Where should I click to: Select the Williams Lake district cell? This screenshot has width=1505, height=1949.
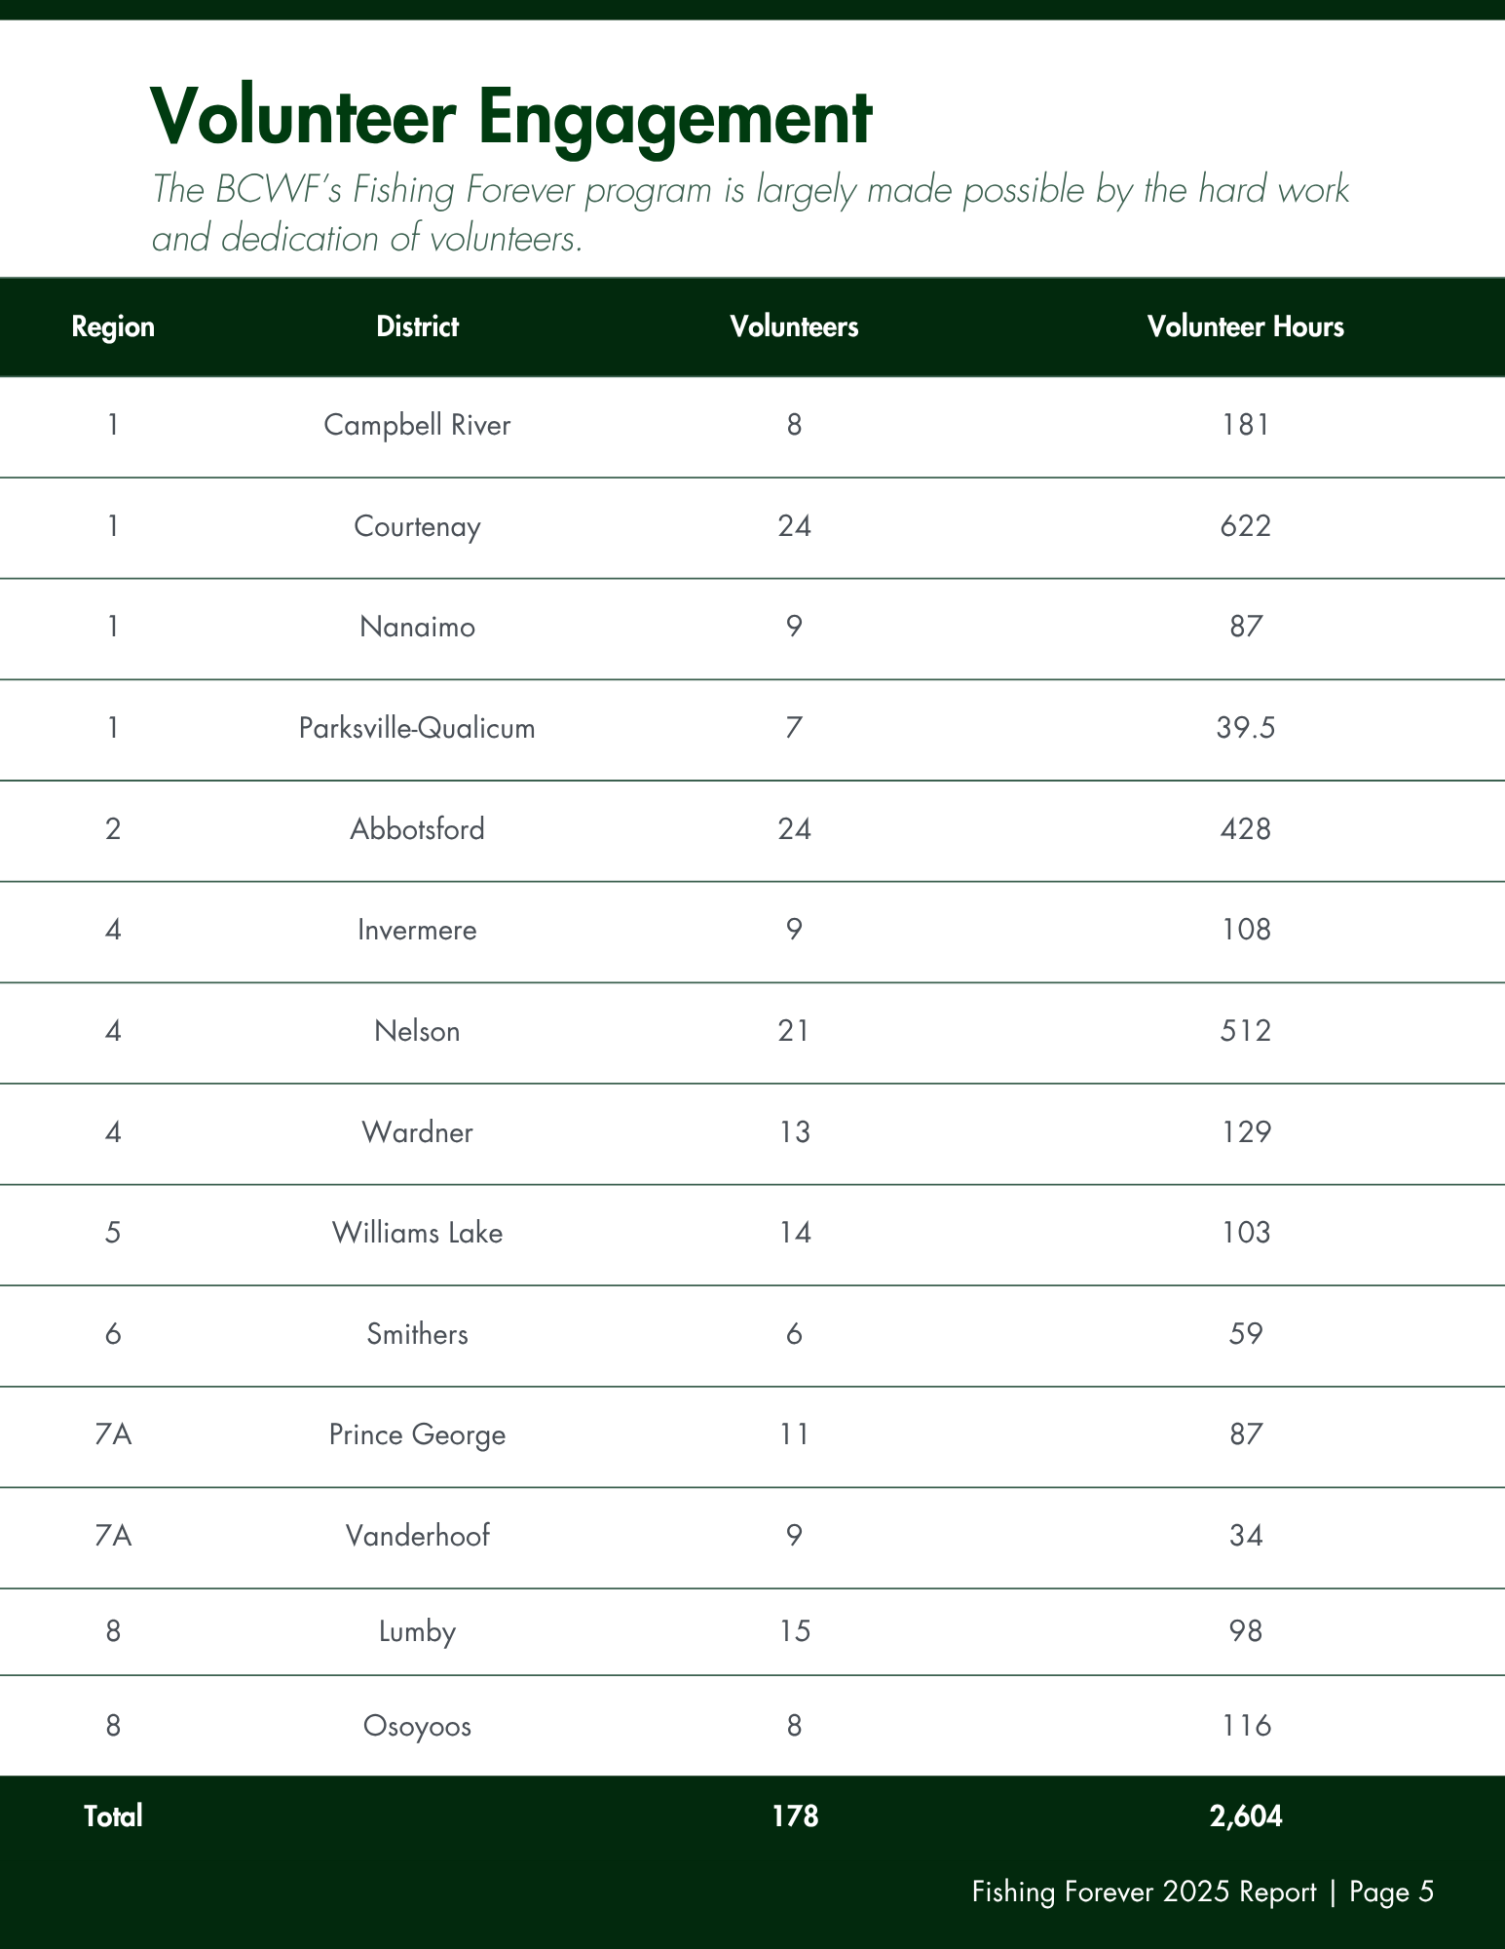coord(417,1233)
